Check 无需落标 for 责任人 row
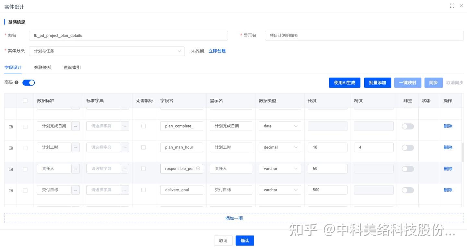This screenshot has width=467, height=249. click(144, 168)
